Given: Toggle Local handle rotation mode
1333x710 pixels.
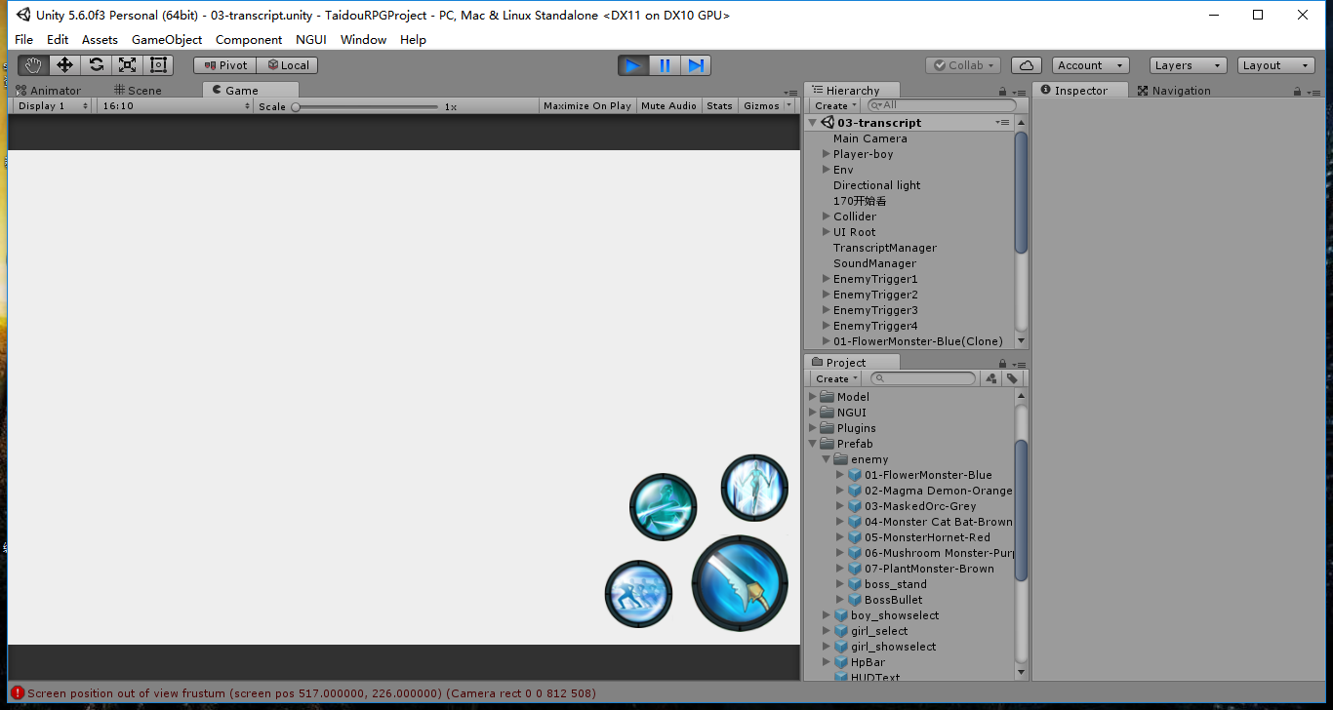Looking at the screenshot, I should pyautogui.click(x=287, y=65).
